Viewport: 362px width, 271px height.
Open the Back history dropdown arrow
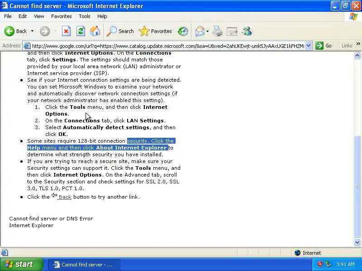click(32, 31)
